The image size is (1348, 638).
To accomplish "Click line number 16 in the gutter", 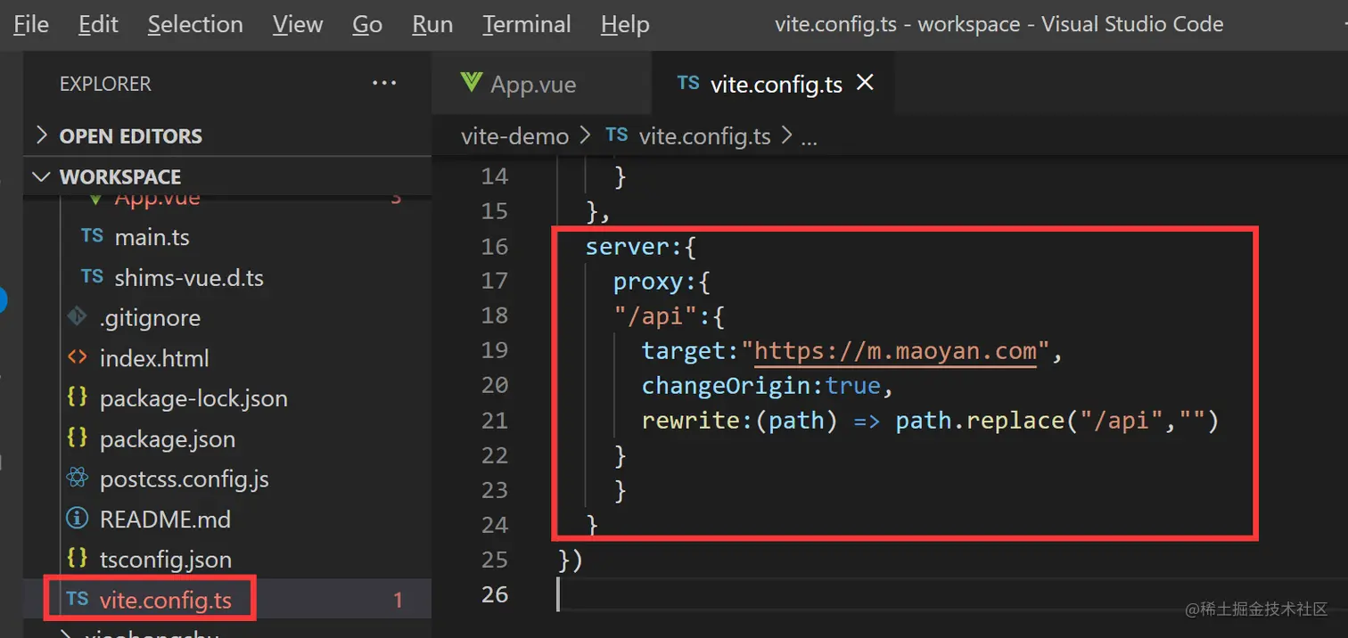I will [495, 246].
